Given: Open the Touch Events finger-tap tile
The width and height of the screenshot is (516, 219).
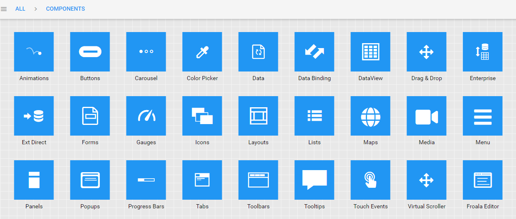Looking at the screenshot, I should [x=370, y=180].
